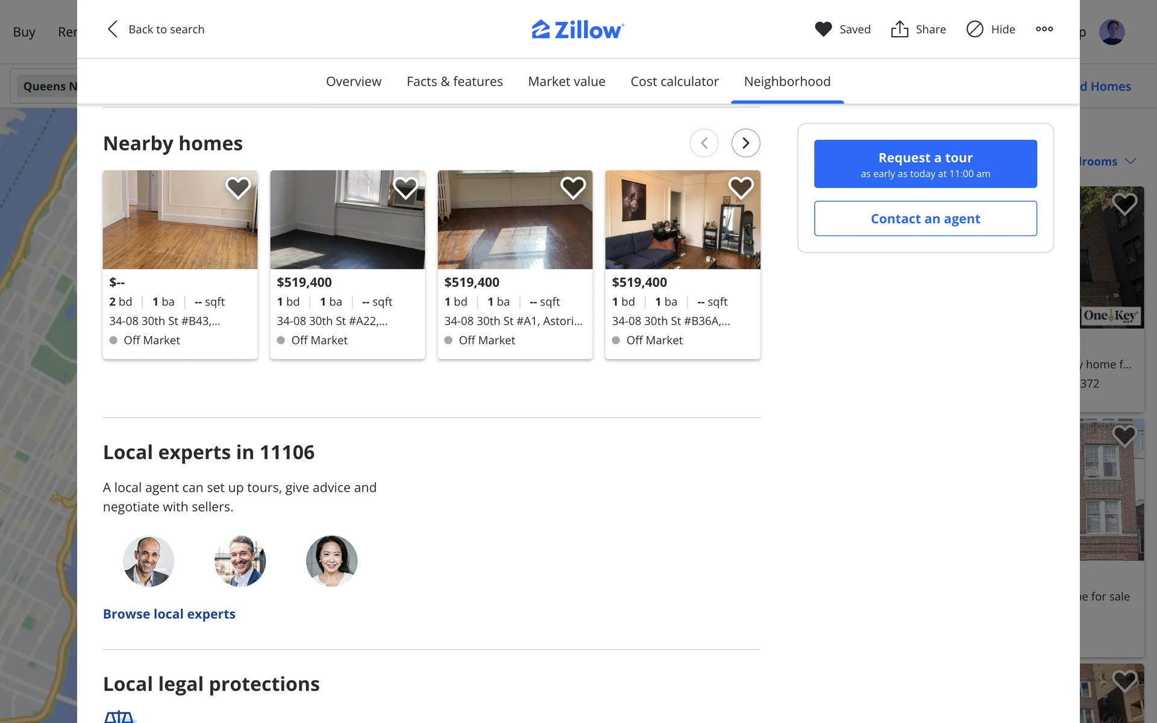Open the user profile avatar
The width and height of the screenshot is (1157, 723).
point(1111,32)
